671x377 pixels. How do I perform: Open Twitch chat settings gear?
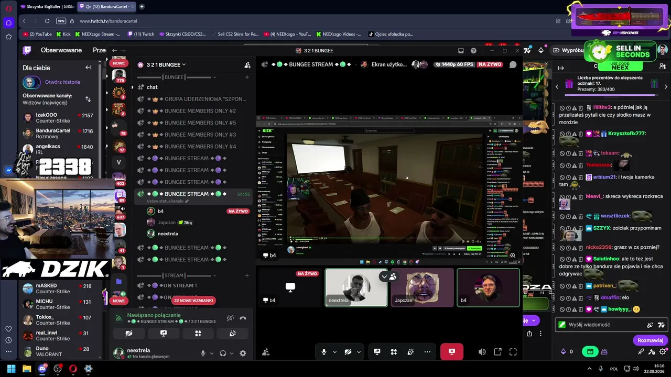(663, 352)
